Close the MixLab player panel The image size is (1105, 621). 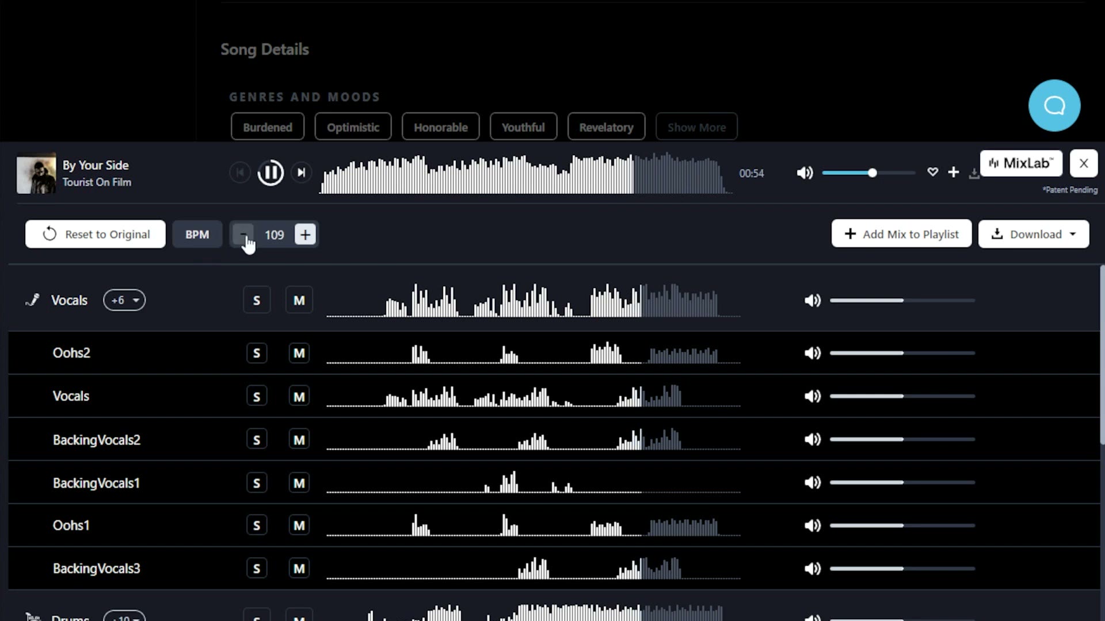[1084, 163]
